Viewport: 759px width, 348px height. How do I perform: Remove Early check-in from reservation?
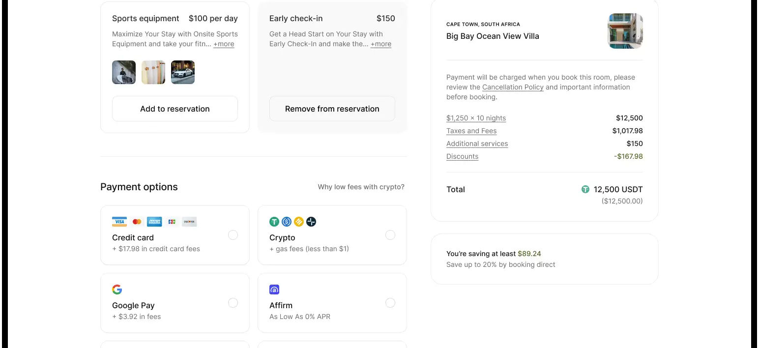point(332,109)
